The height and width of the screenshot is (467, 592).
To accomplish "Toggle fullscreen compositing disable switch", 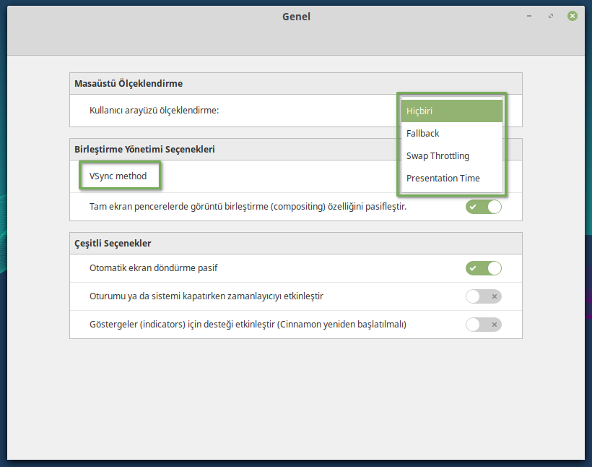I will [x=483, y=207].
